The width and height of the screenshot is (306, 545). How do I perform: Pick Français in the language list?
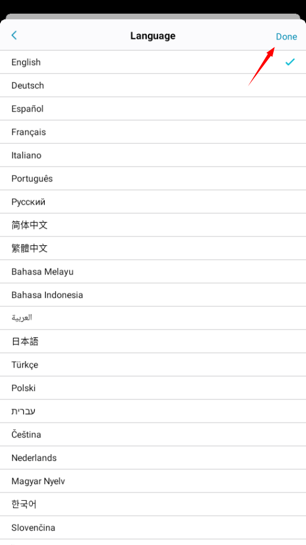point(153,132)
